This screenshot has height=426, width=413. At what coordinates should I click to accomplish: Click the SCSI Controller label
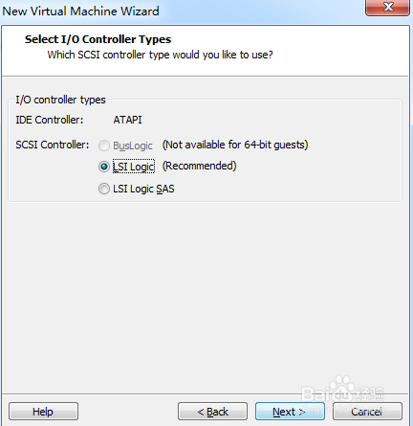click(x=53, y=145)
